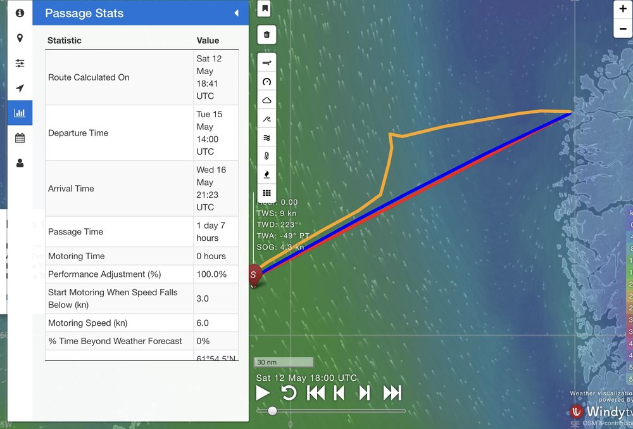Select the 0 hours value
The image size is (633, 429).
tap(211, 256)
